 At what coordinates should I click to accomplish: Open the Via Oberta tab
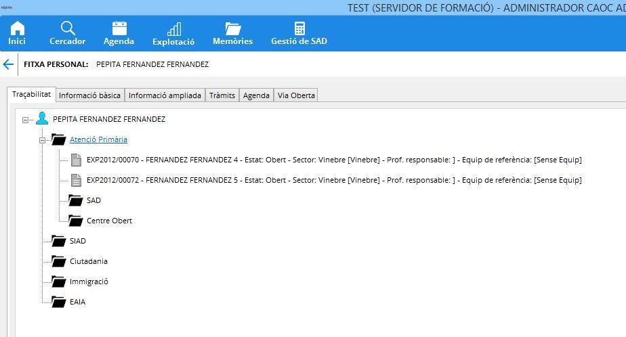tap(295, 95)
